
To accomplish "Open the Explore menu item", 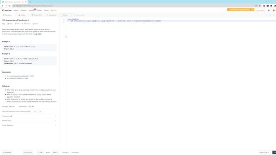I will point(16,10).
